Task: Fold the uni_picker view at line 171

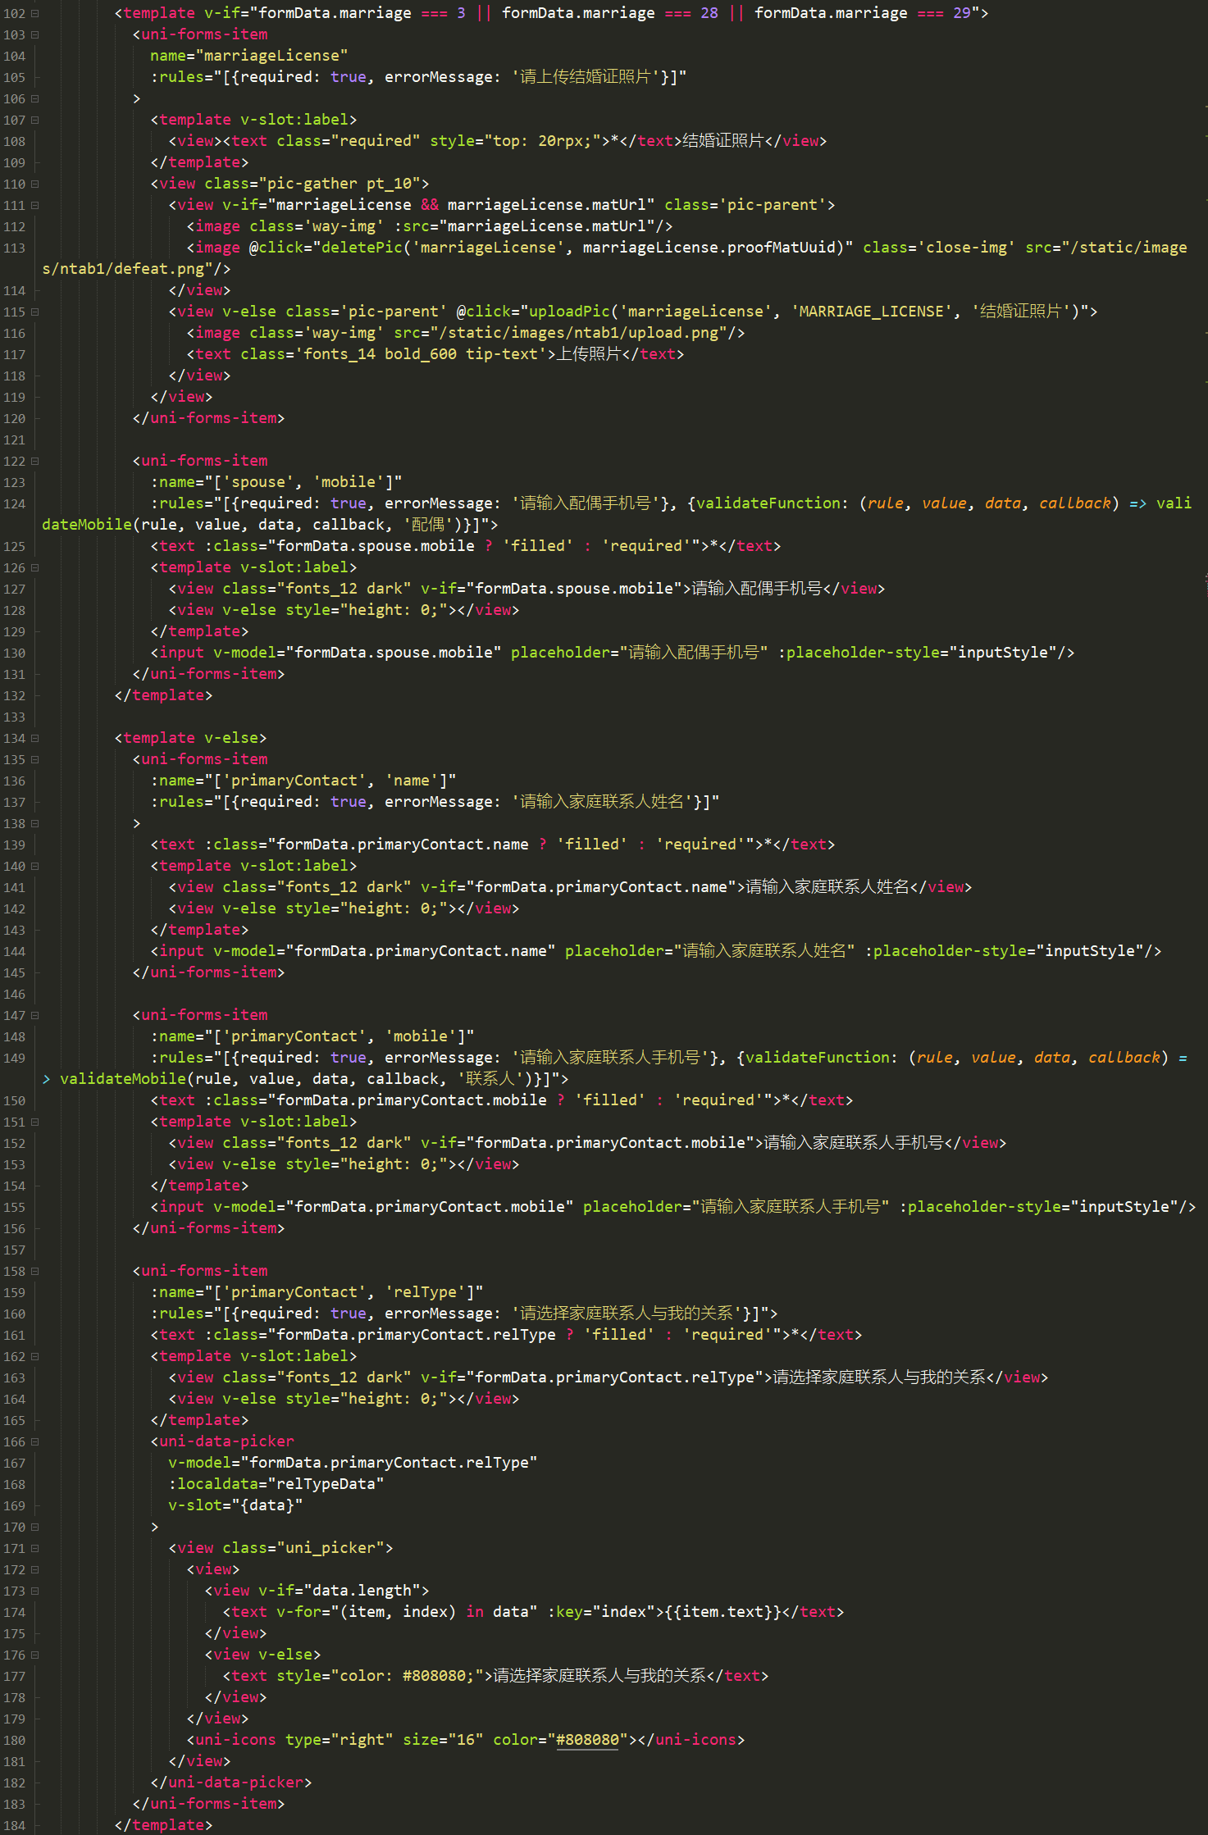Action: point(34,1548)
